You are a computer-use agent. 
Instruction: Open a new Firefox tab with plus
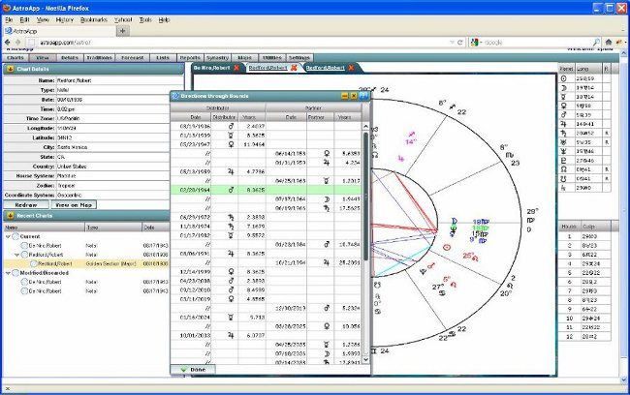click(123, 30)
